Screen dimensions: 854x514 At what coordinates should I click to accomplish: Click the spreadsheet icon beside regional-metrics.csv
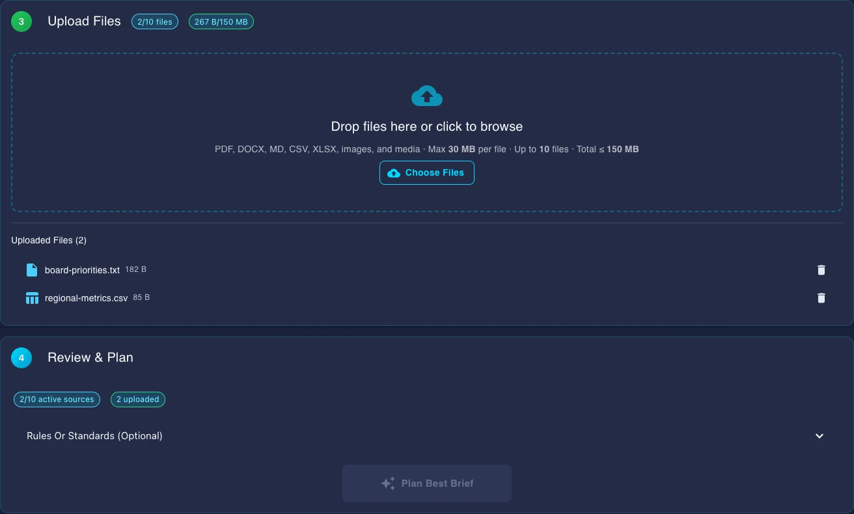[31, 297]
